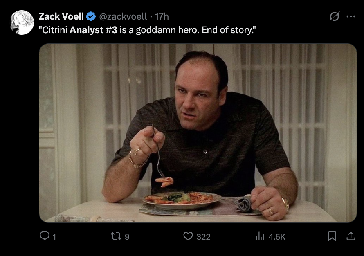Bookmark this tweet
Image resolution: width=364 pixels, height=256 pixels.
point(332,236)
